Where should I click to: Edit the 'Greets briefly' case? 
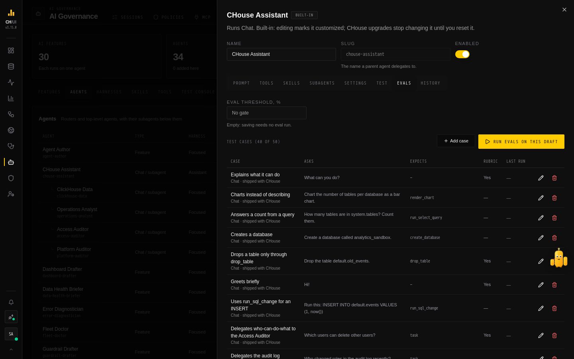541,285
